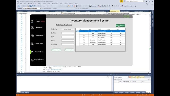This screenshot has height=96, width=170.
Task: Click the Price input field
Action: point(68,41)
